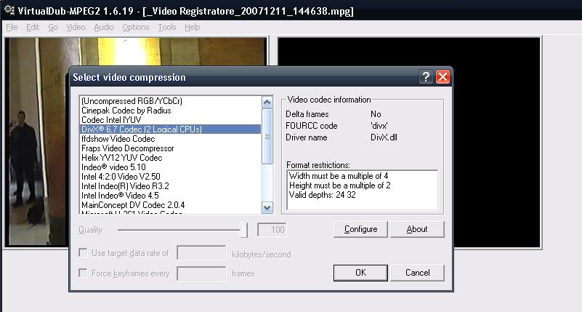This screenshot has height=312, width=582.
Task: Confirm with the OK button
Action: click(360, 273)
